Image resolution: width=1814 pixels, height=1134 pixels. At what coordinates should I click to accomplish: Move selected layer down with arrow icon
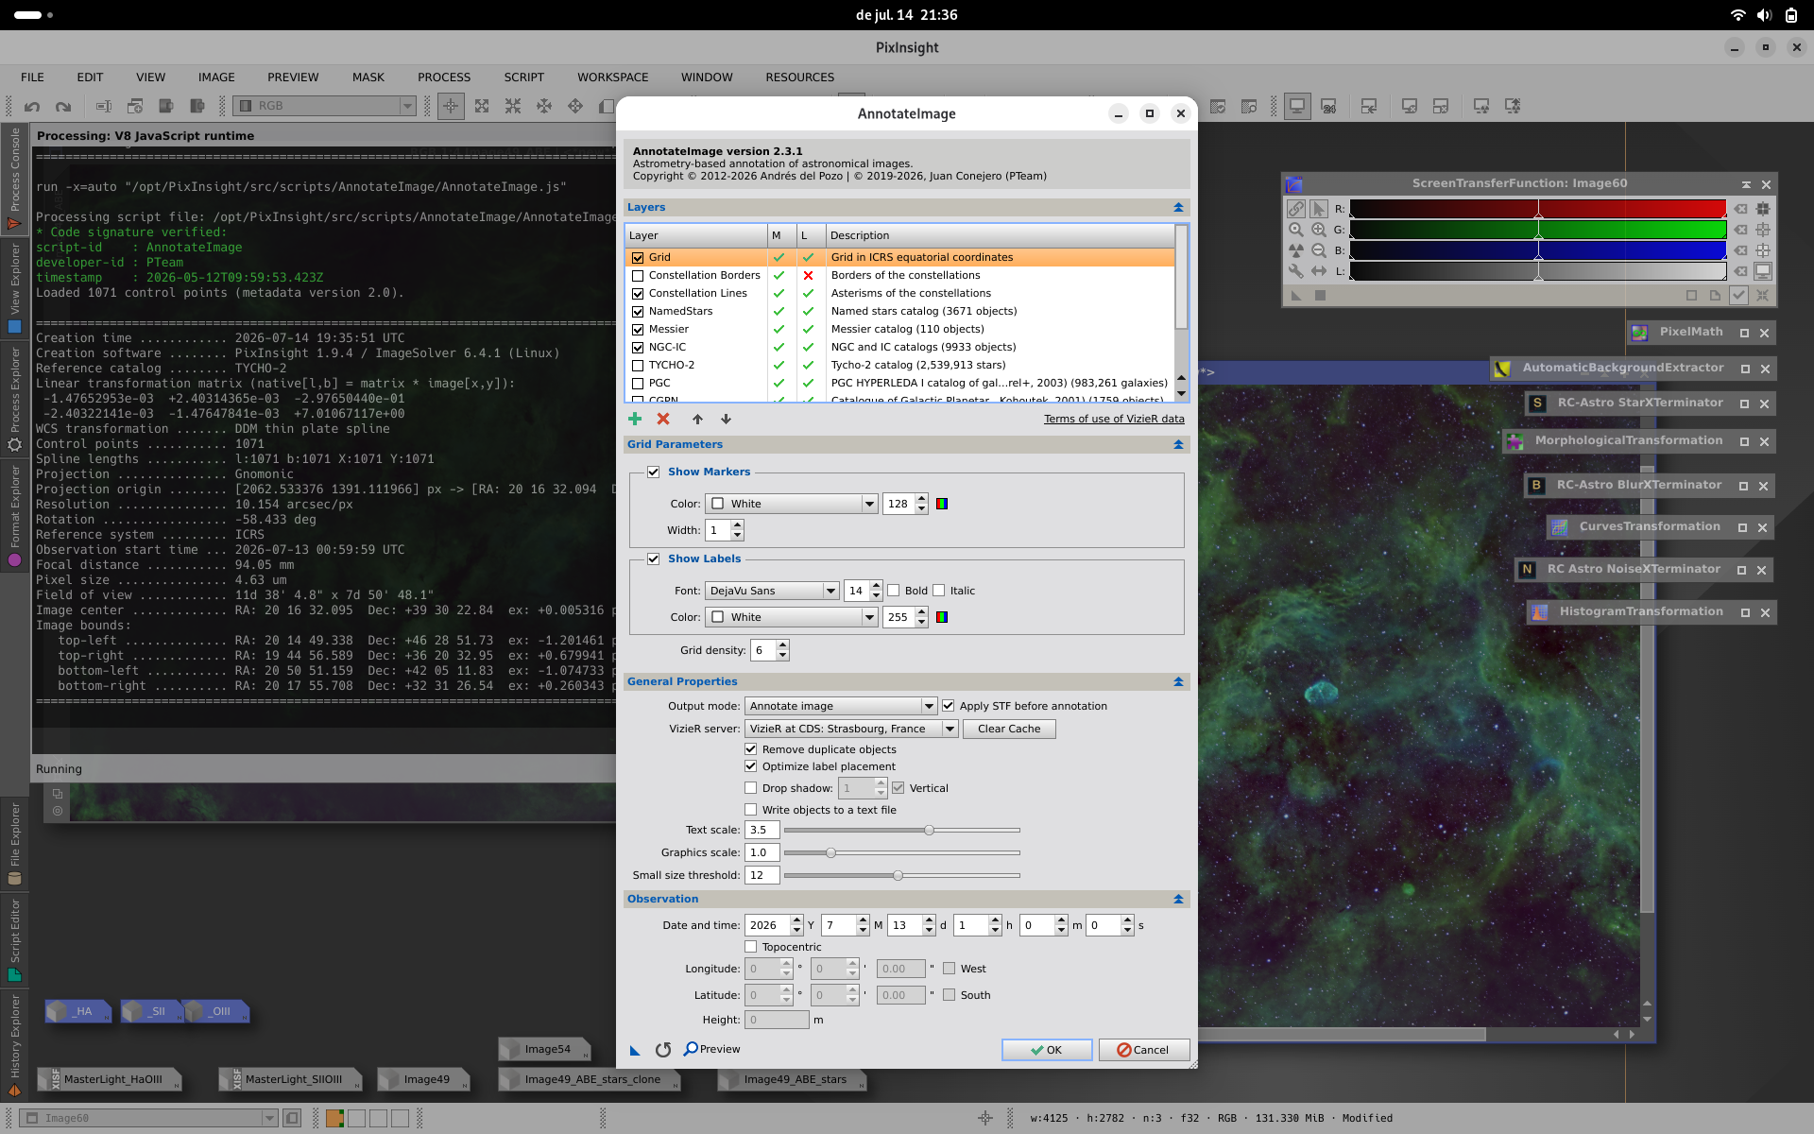[726, 419]
